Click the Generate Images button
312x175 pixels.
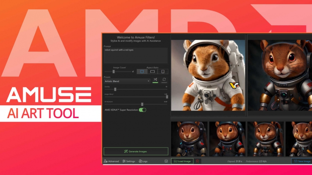click(x=136, y=151)
